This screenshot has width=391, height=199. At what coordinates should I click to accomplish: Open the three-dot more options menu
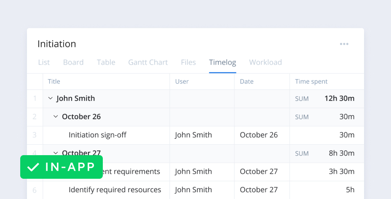pyautogui.click(x=344, y=44)
